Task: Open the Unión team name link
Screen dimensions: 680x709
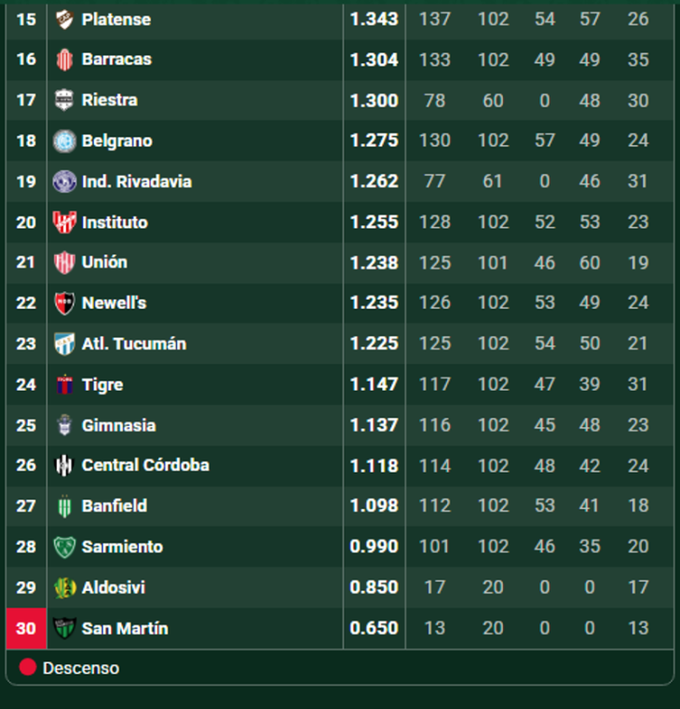Action: [x=104, y=262]
